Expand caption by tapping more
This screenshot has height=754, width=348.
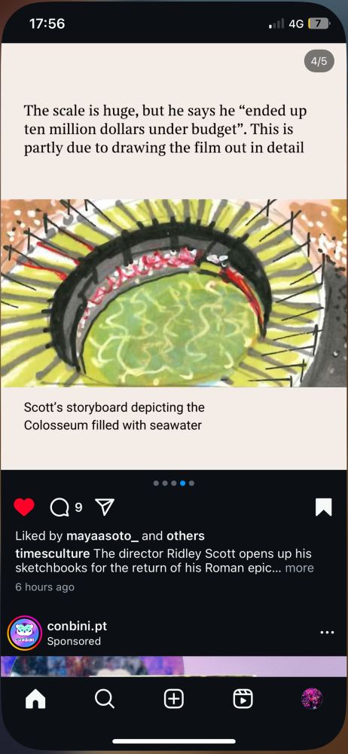(x=300, y=568)
